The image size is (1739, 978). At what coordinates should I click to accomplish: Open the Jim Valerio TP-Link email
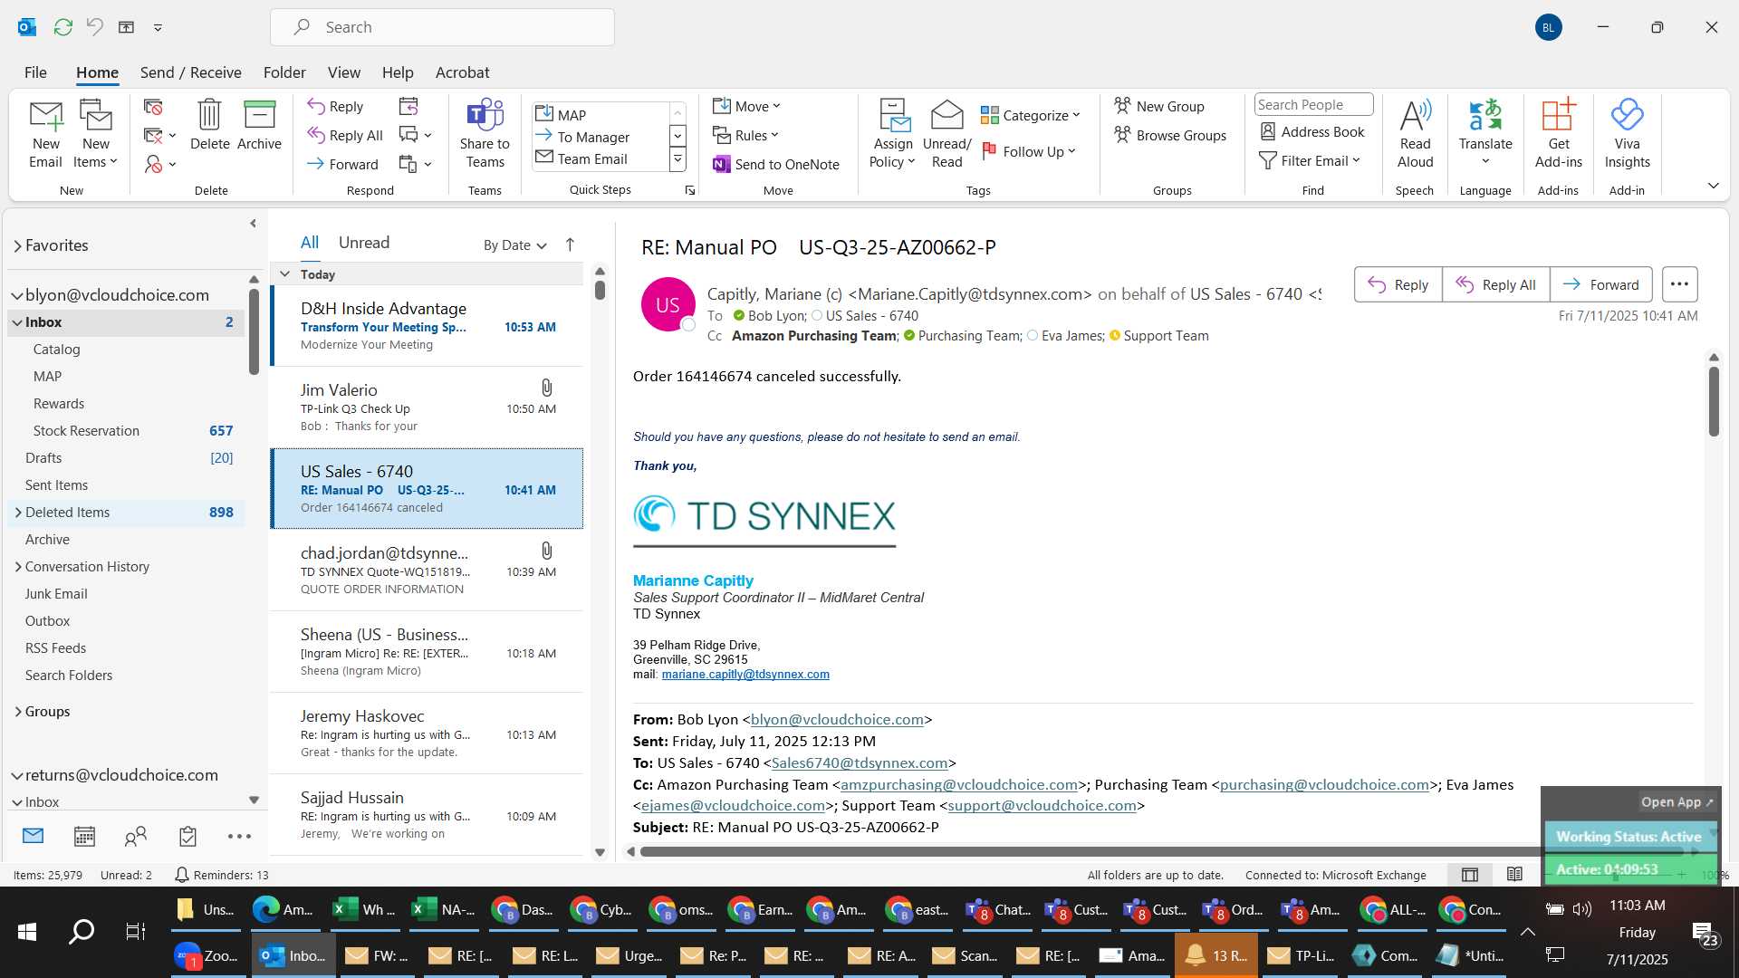tap(427, 407)
